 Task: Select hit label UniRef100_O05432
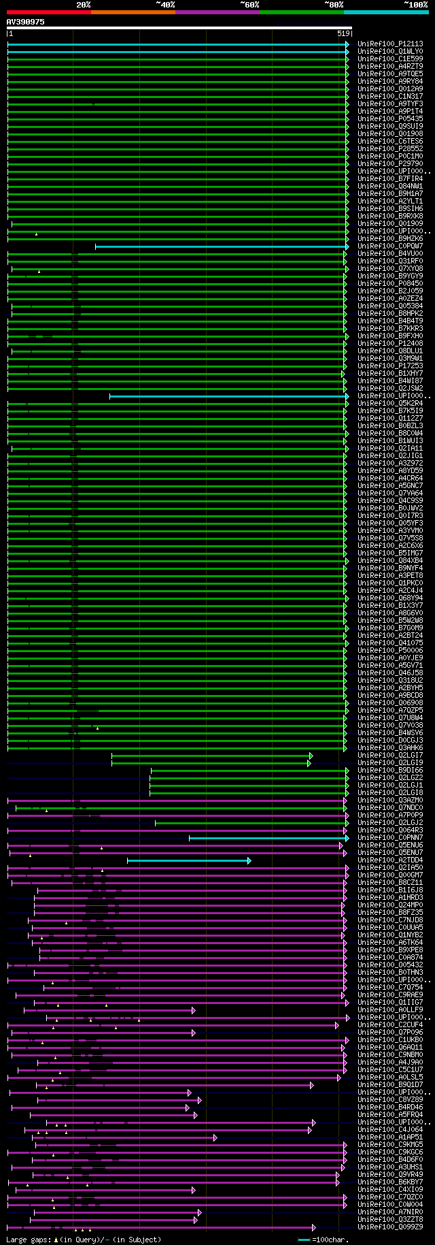[x=390, y=965]
